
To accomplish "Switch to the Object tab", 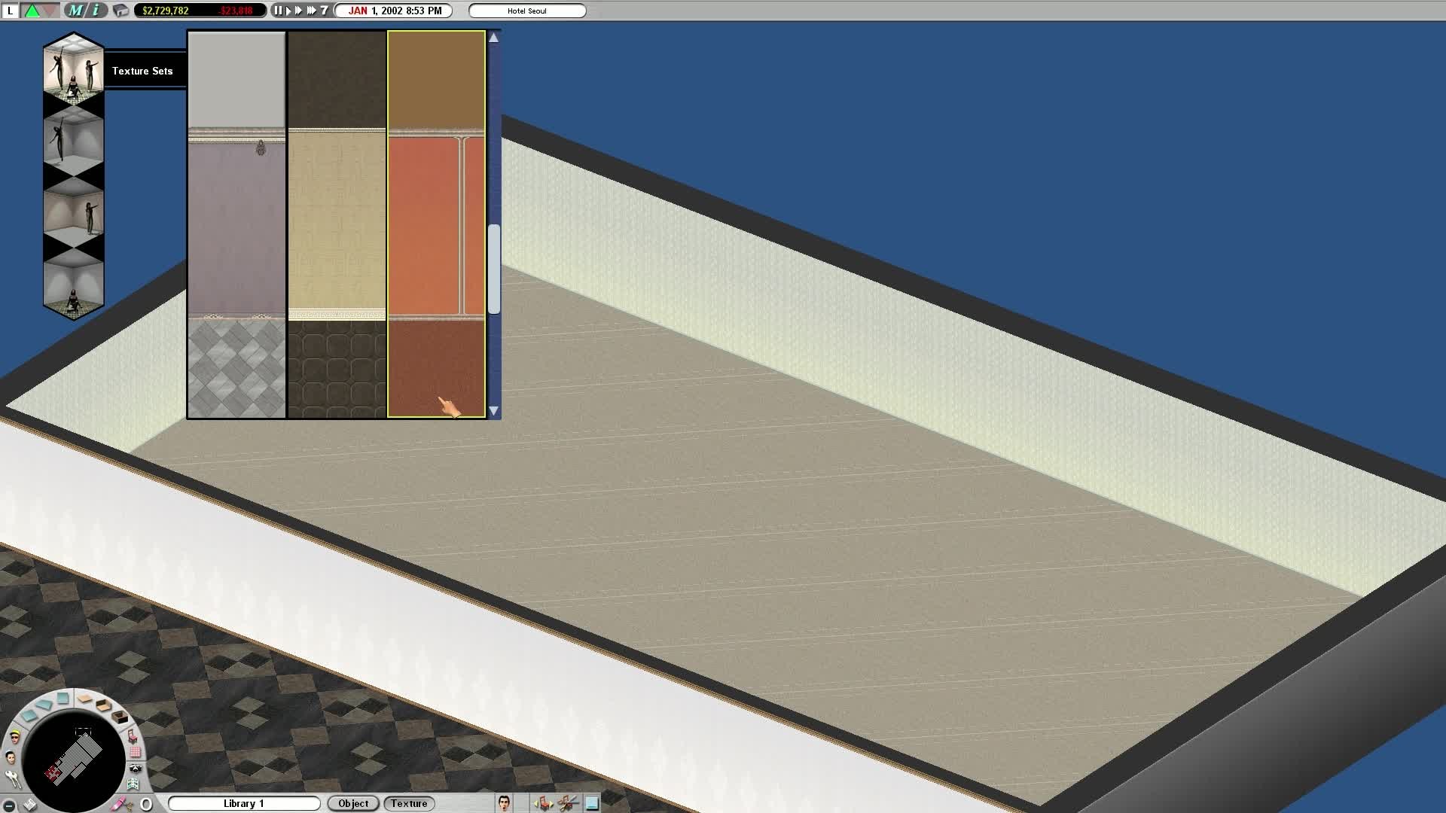I will (353, 803).
